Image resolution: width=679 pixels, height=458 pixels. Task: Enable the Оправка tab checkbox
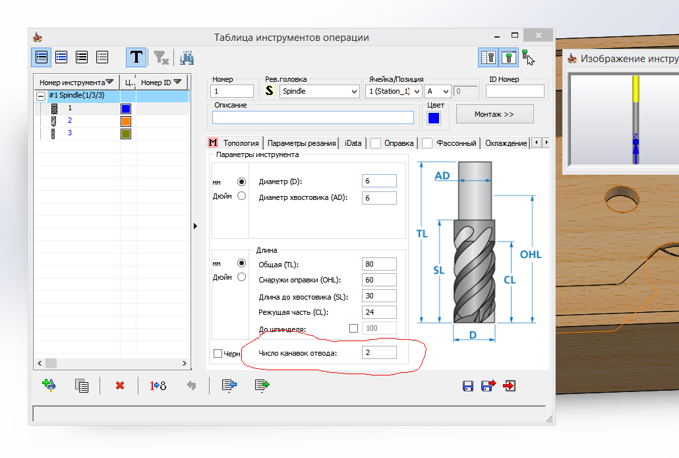376,143
